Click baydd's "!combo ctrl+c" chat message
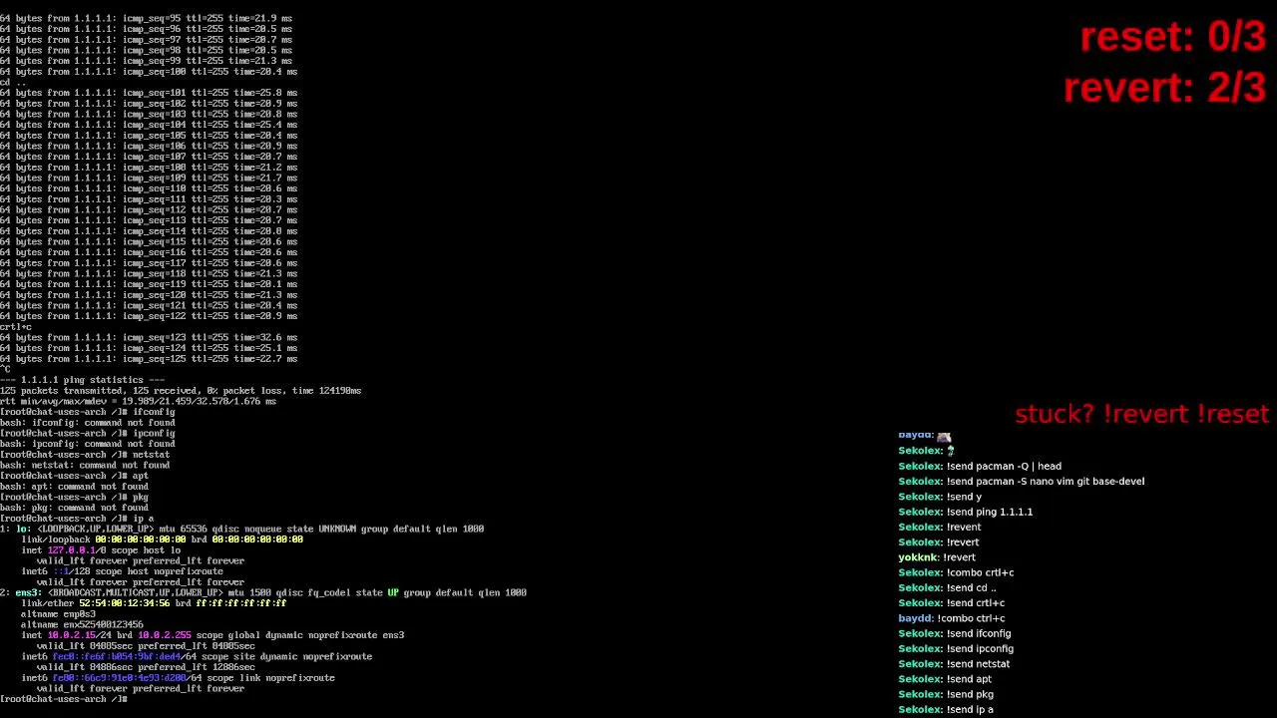The height and width of the screenshot is (718, 1277). tap(971, 618)
